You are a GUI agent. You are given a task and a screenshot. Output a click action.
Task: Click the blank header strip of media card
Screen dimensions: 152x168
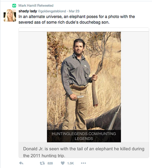pos(84,30)
